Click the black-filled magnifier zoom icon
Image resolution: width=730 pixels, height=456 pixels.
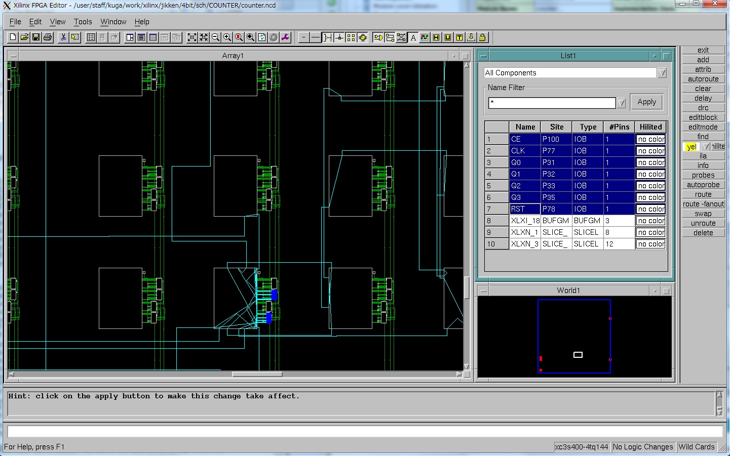[250, 37]
